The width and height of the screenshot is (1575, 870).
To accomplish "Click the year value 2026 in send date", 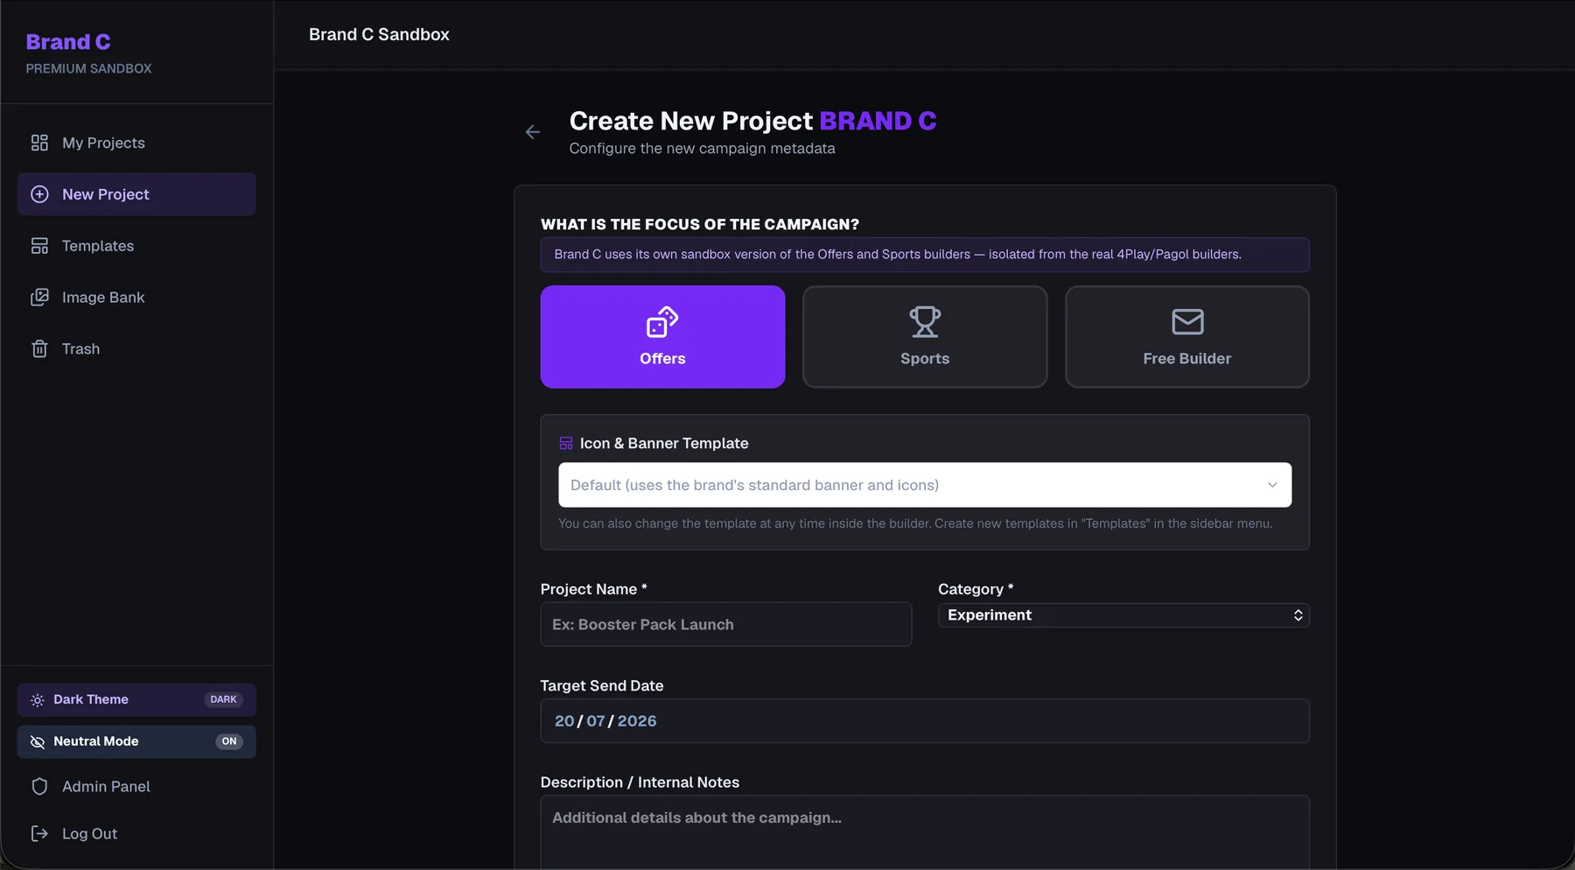I will pos(637,721).
